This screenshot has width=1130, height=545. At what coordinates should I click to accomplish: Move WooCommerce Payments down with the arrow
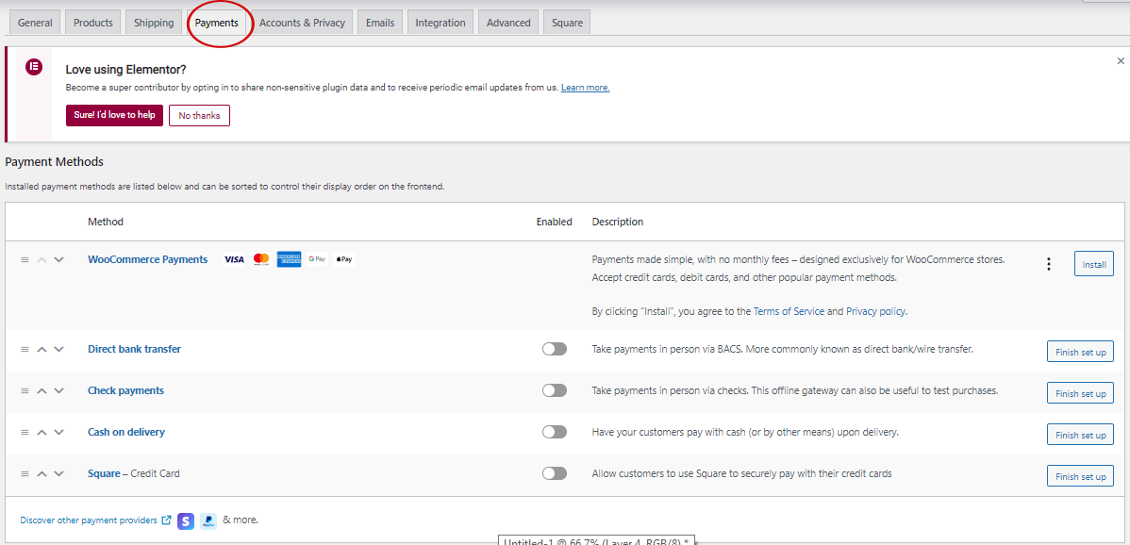[x=59, y=260]
